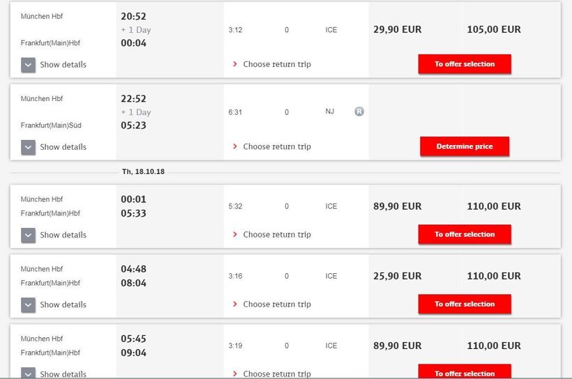
Task: Choose return trip for 00:01 connection
Action: pyautogui.click(x=272, y=234)
